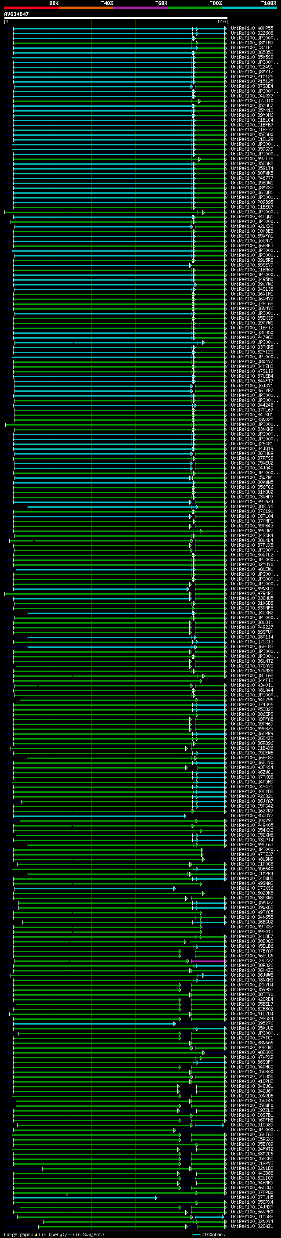Select the UniRef100_P15125 entry
This screenshot has height=1238, width=281.
pyautogui.click(x=252, y=81)
